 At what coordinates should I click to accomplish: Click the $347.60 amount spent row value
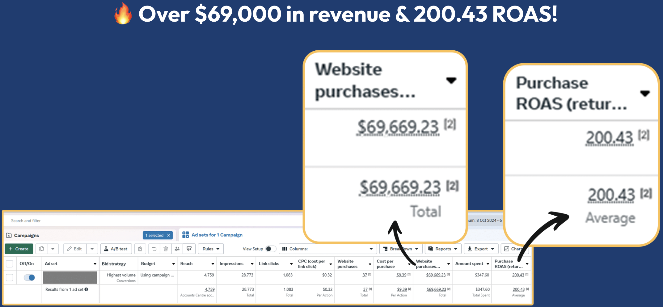point(482,275)
